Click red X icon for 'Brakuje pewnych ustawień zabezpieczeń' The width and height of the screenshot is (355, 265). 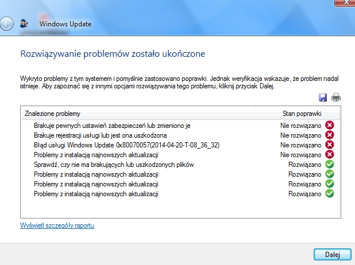329,125
